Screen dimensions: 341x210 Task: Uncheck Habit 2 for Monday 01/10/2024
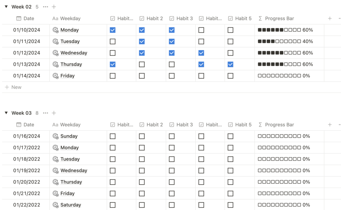pos(142,30)
